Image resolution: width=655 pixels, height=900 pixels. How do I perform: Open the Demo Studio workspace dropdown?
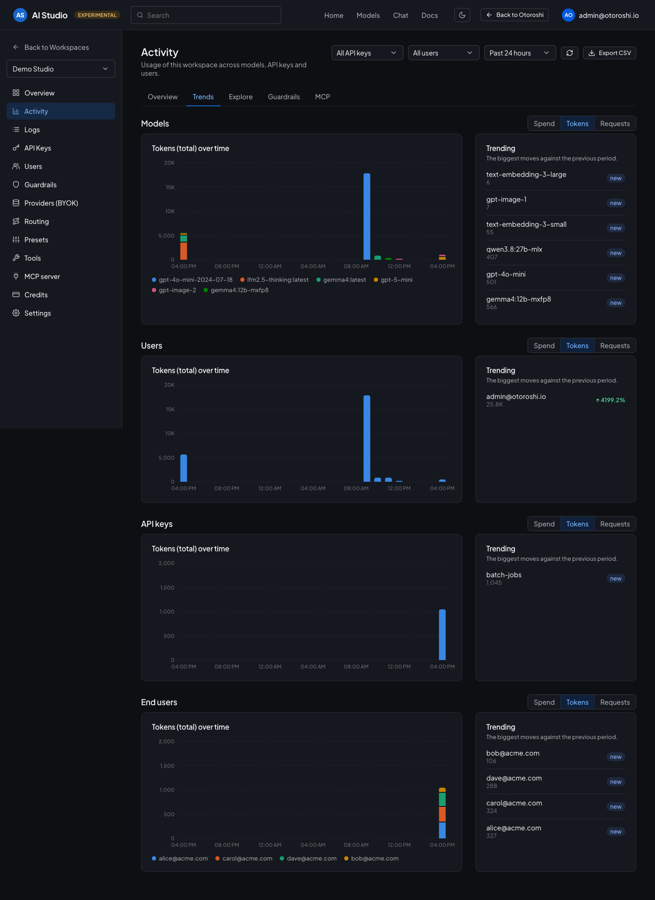[x=61, y=69]
